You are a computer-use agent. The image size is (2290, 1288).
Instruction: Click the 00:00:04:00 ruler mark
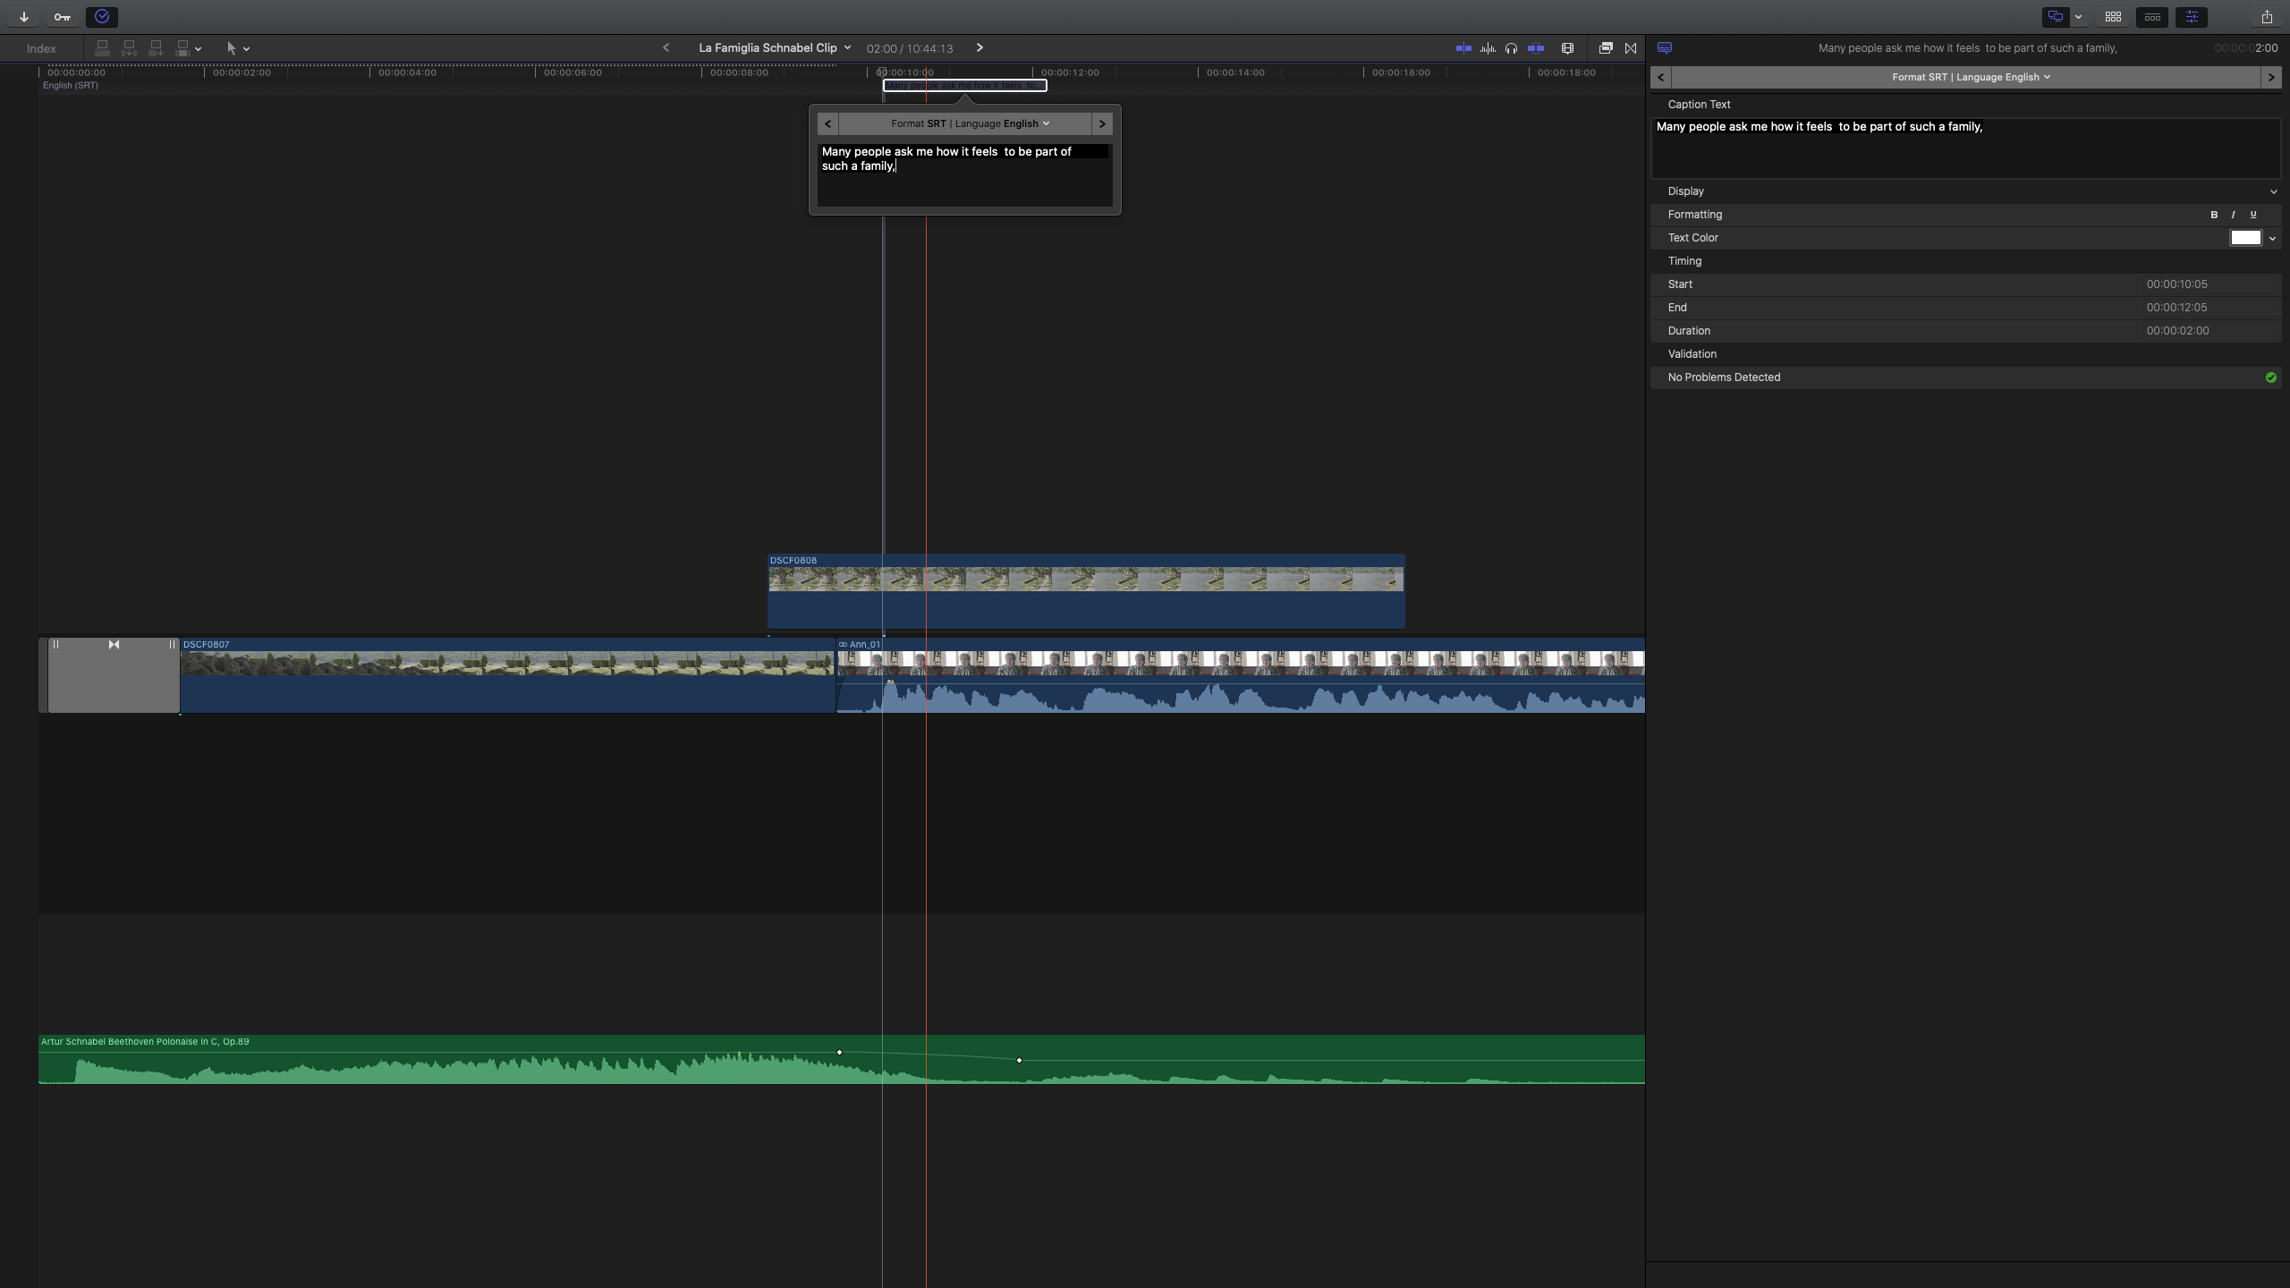pyautogui.click(x=407, y=72)
